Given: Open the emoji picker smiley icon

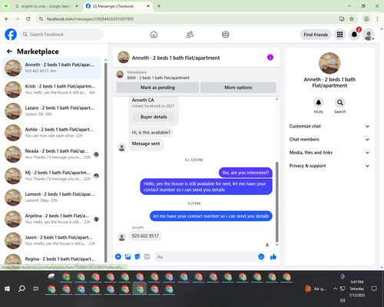Looking at the screenshot, I should (x=261, y=256).
